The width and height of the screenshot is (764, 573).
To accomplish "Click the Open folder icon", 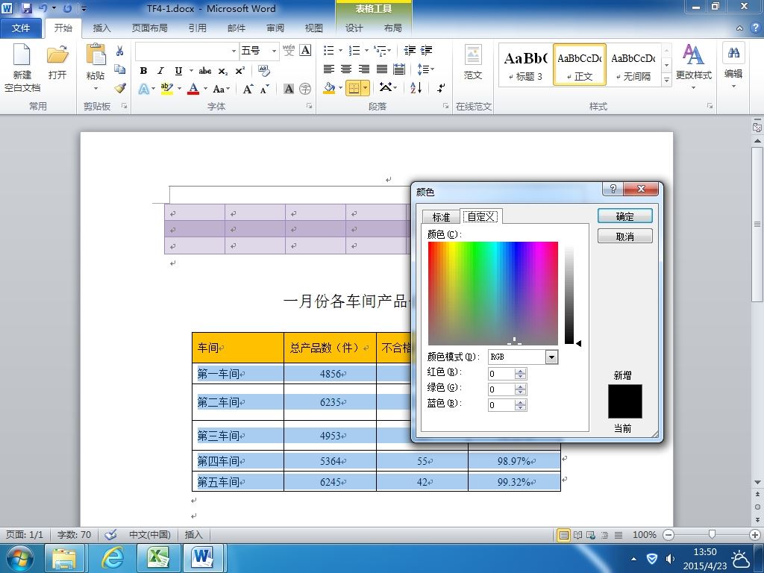I will 57,54.
